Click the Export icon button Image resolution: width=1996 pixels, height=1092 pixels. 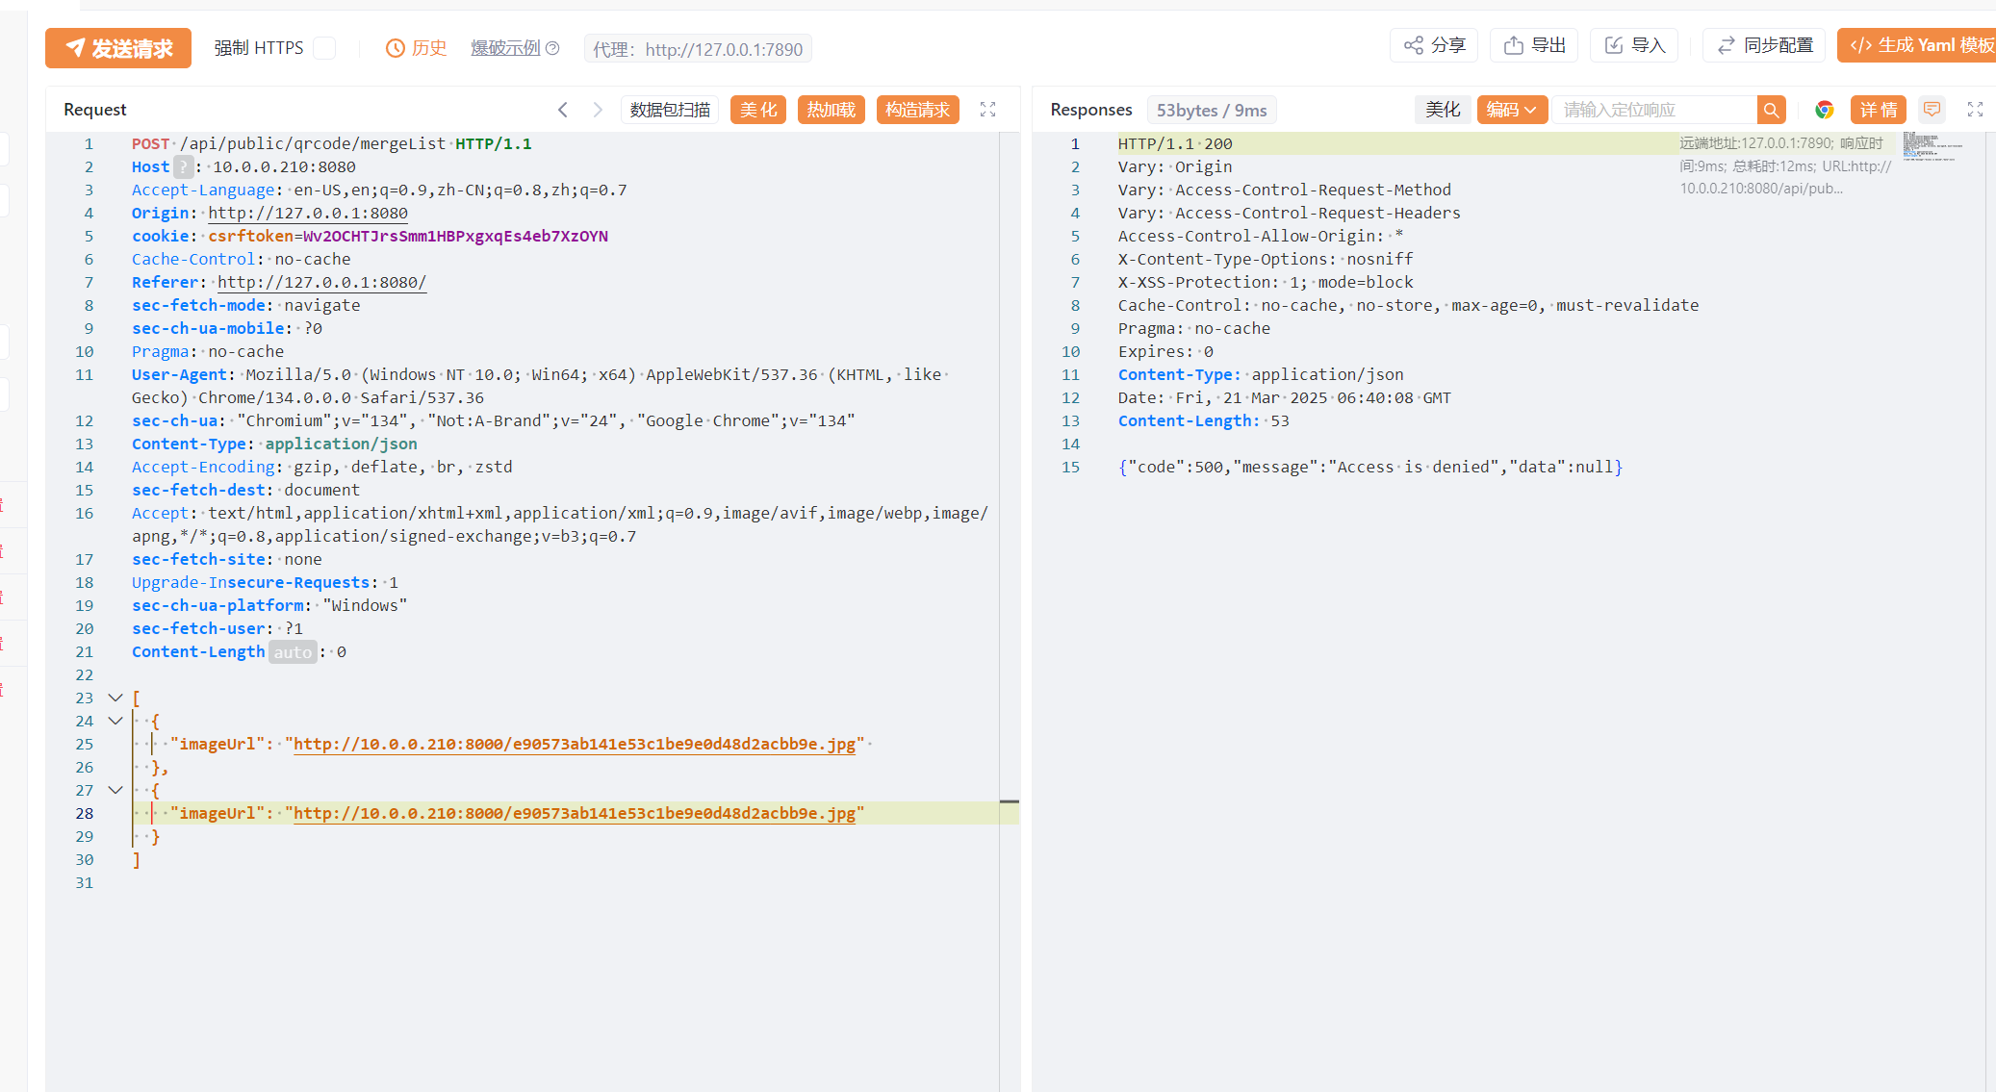pyautogui.click(x=1534, y=45)
